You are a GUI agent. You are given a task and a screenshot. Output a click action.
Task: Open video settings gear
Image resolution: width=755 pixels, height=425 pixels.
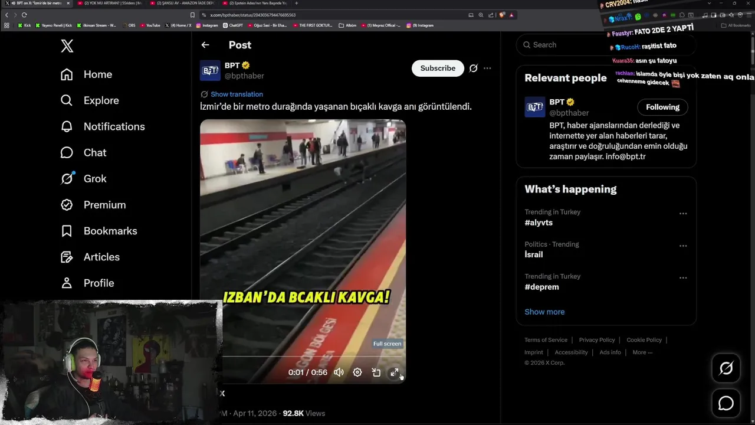(x=357, y=372)
